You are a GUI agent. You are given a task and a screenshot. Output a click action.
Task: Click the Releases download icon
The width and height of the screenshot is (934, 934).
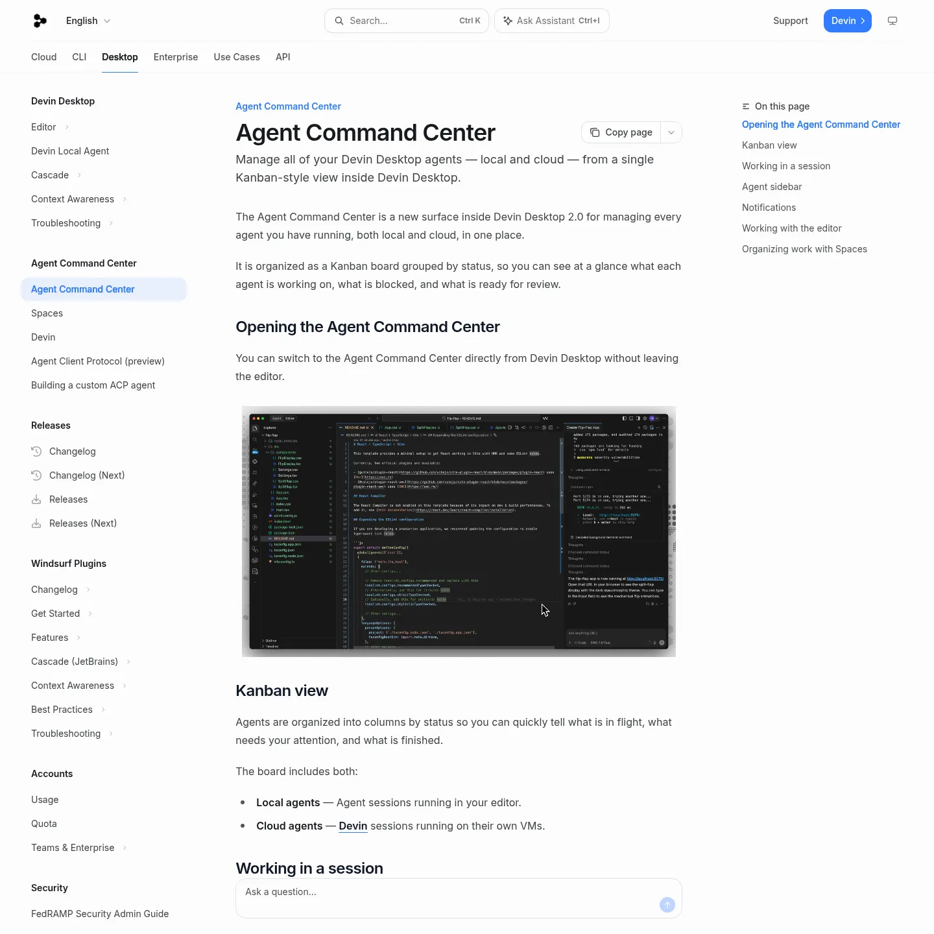tap(36, 499)
